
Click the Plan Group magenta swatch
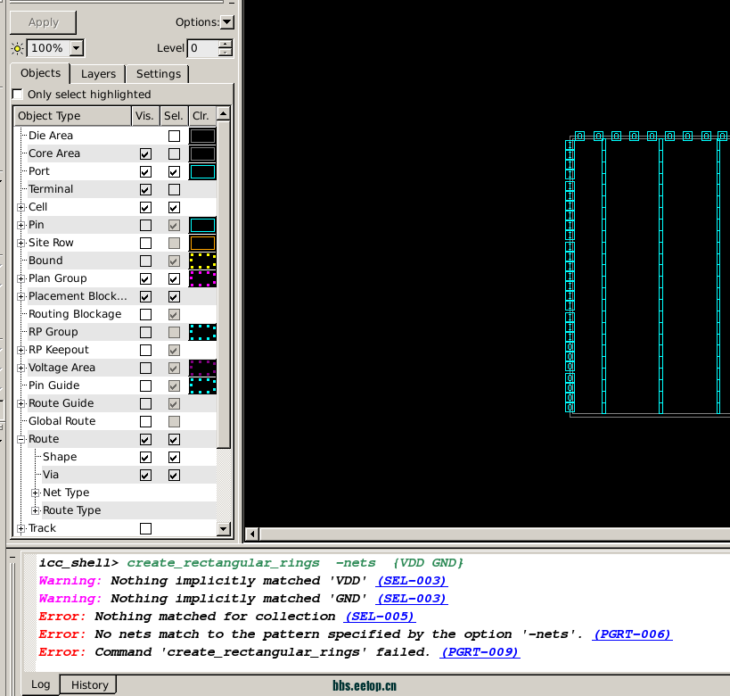[202, 278]
